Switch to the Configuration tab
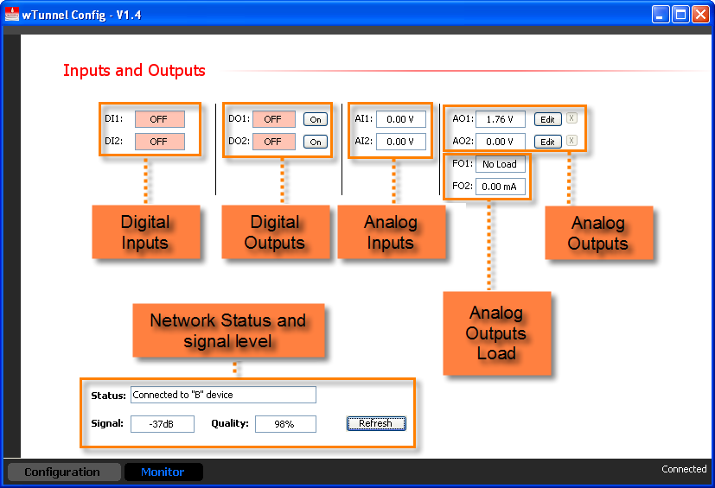The height and width of the screenshot is (488, 715). pyautogui.click(x=62, y=472)
